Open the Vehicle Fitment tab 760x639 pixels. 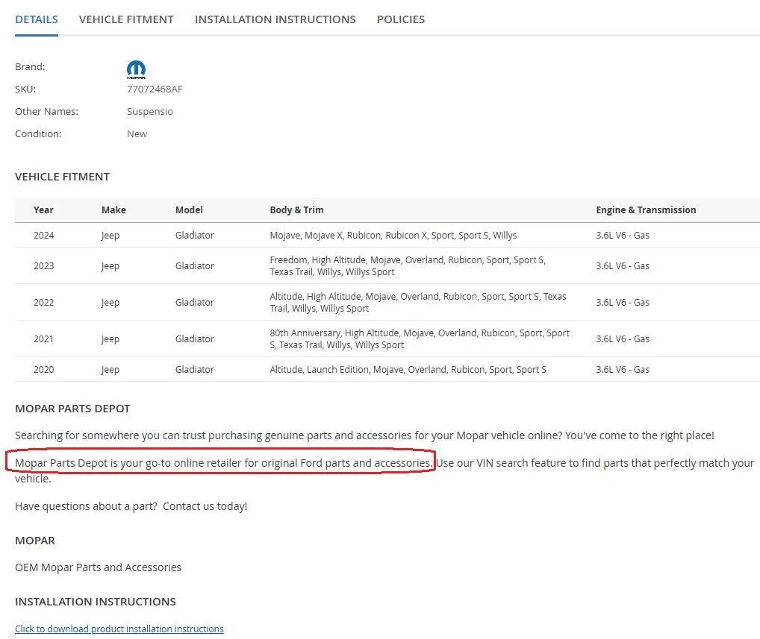pyautogui.click(x=126, y=19)
